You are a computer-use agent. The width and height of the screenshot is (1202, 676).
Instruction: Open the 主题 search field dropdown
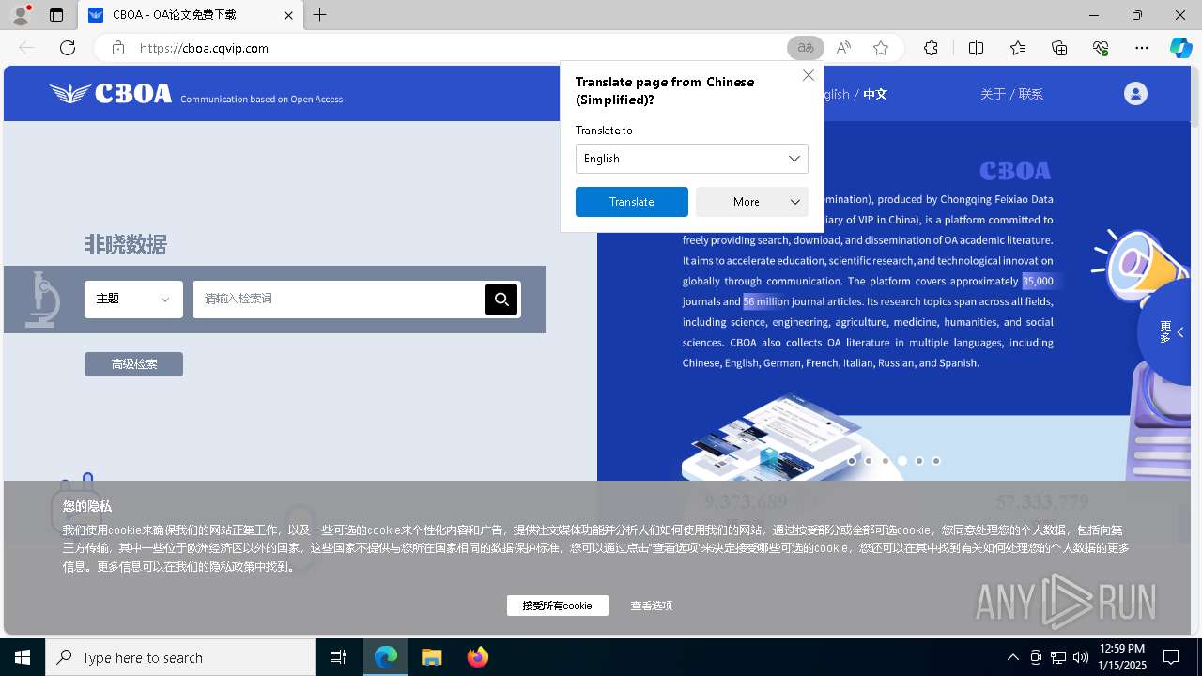(133, 299)
